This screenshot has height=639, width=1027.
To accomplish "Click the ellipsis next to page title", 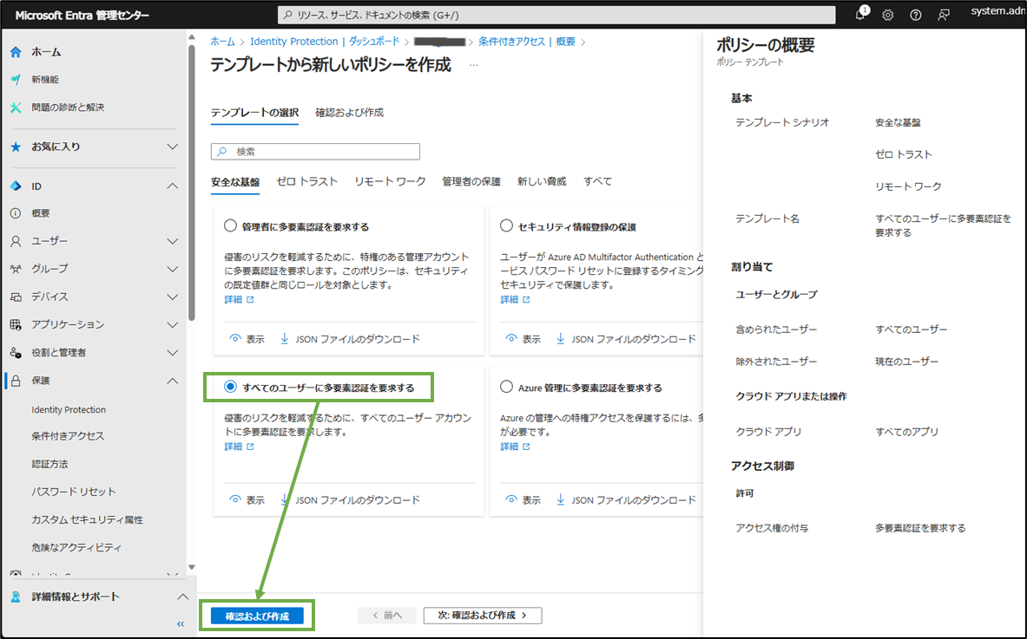I will [x=473, y=65].
